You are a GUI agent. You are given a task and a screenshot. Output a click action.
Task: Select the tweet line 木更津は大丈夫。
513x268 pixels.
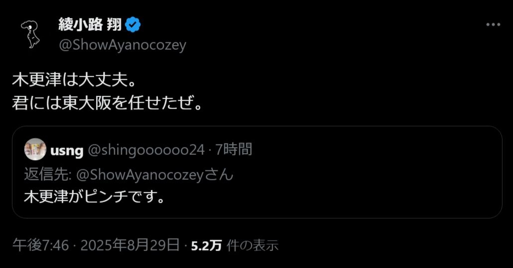(74, 80)
